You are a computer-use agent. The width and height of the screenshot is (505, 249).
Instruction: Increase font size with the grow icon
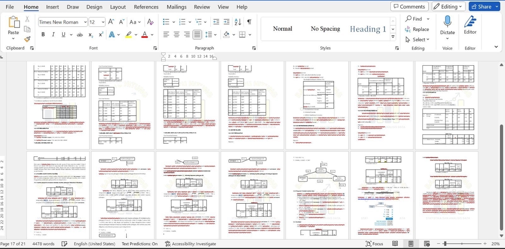pyautogui.click(x=111, y=22)
